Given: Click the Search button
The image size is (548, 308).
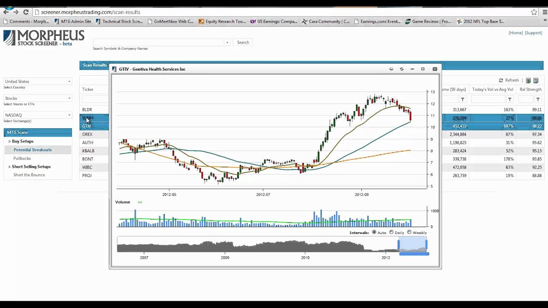Looking at the screenshot, I should pyautogui.click(x=243, y=42).
